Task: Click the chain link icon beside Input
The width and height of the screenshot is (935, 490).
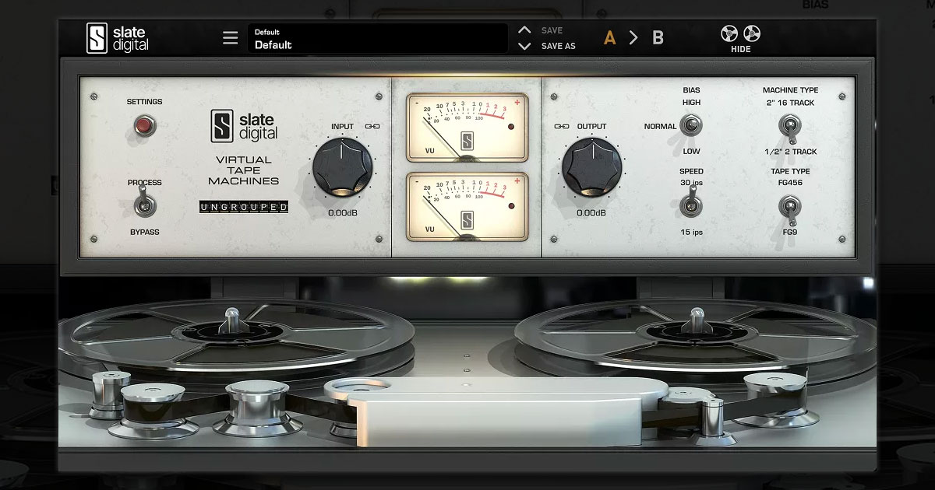Action: [371, 126]
